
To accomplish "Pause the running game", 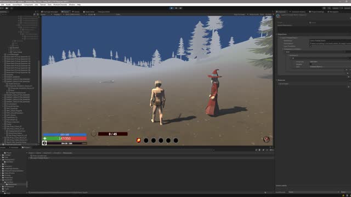I will click(x=176, y=8).
